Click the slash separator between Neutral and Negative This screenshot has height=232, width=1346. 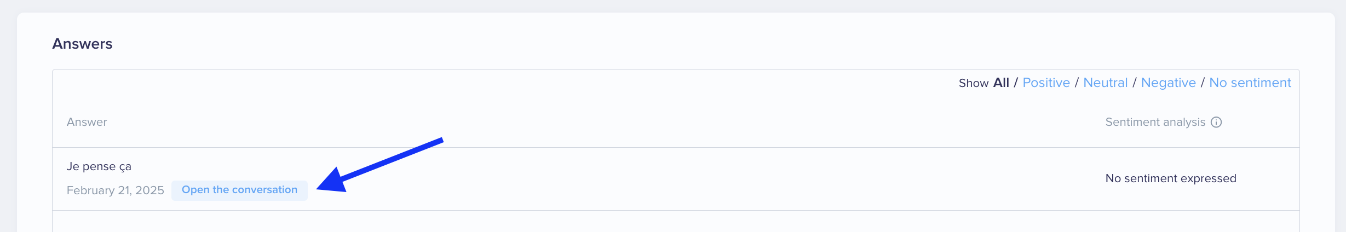point(1134,83)
